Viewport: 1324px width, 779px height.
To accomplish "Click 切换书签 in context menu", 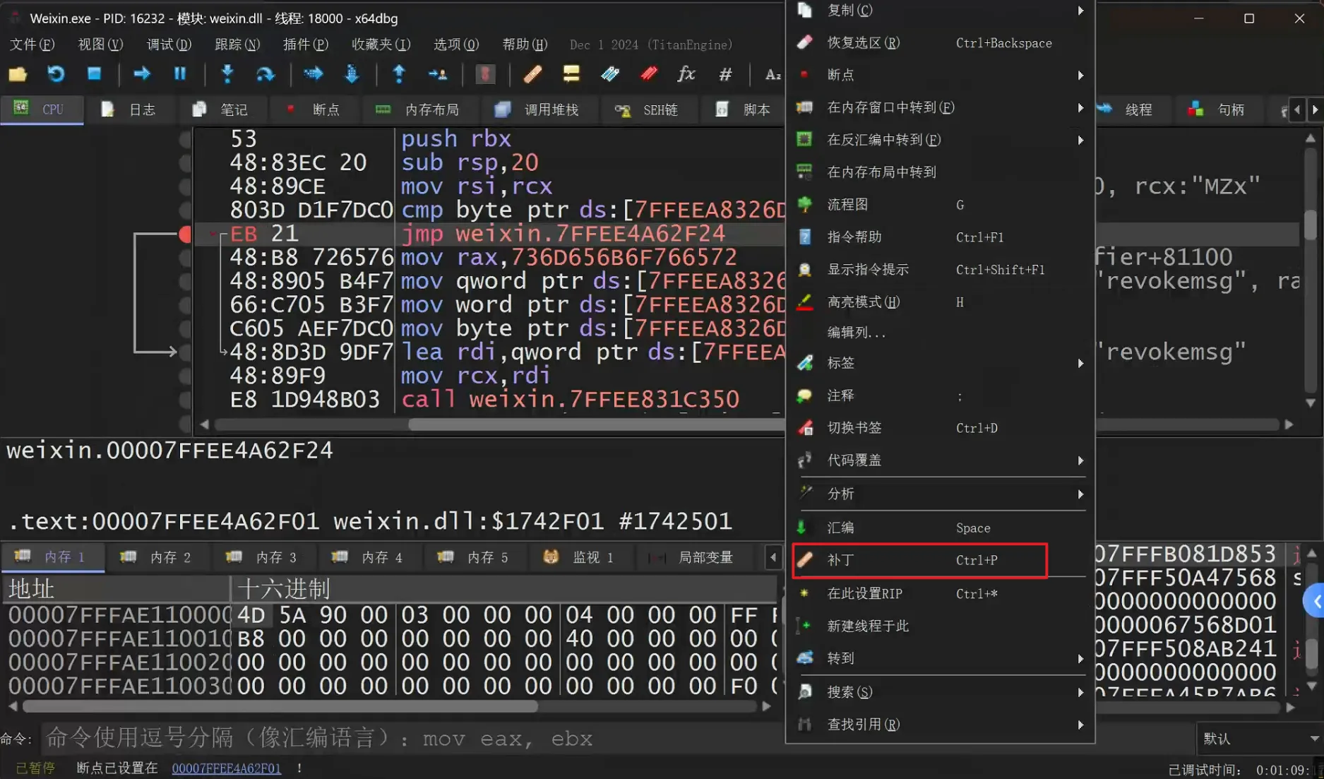I will click(x=941, y=428).
